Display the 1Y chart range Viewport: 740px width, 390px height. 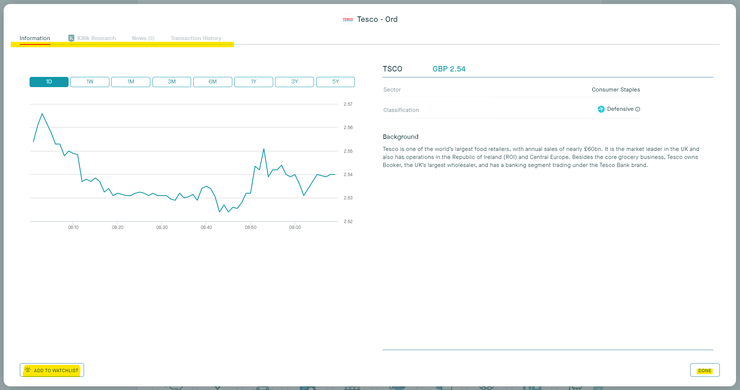[253, 82]
